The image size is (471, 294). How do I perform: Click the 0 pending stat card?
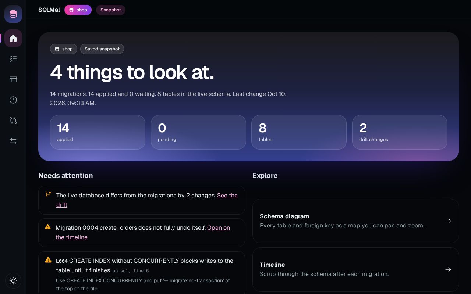(x=198, y=132)
